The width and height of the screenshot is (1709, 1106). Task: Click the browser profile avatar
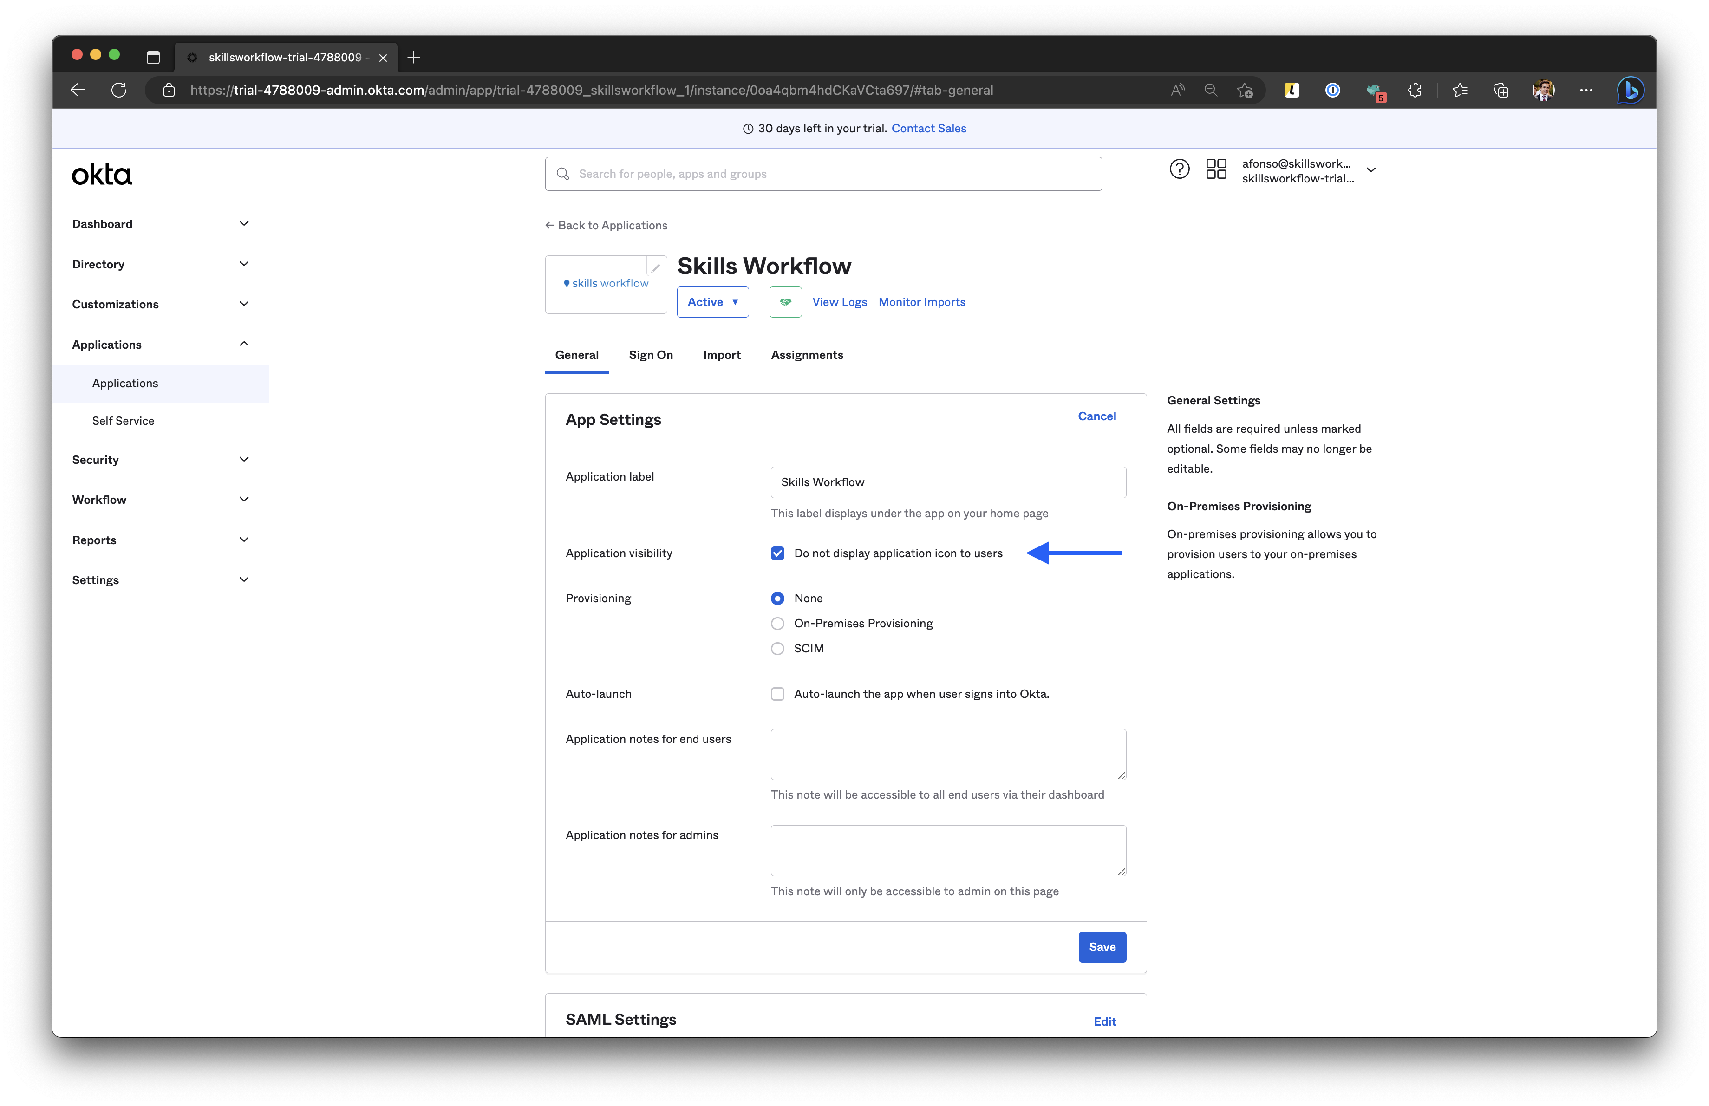pos(1543,90)
